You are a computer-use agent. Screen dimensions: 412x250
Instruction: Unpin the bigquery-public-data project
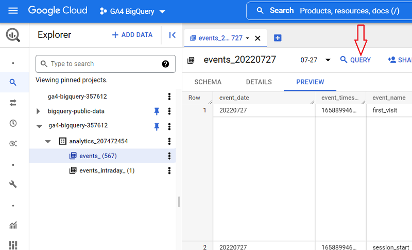pos(157,111)
